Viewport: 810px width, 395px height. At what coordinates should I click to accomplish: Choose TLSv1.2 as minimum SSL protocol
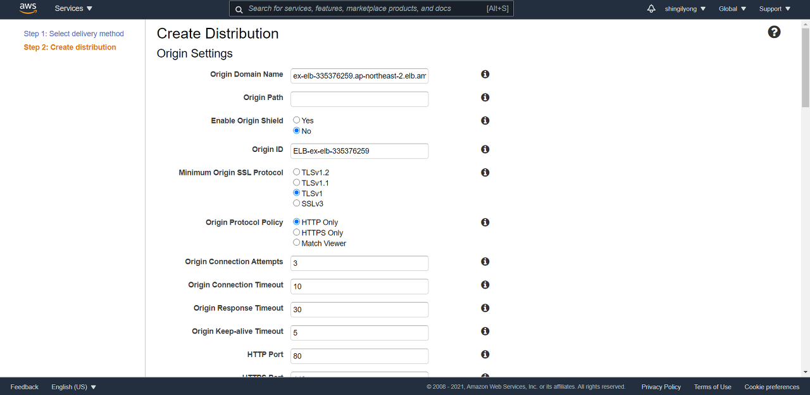point(296,172)
